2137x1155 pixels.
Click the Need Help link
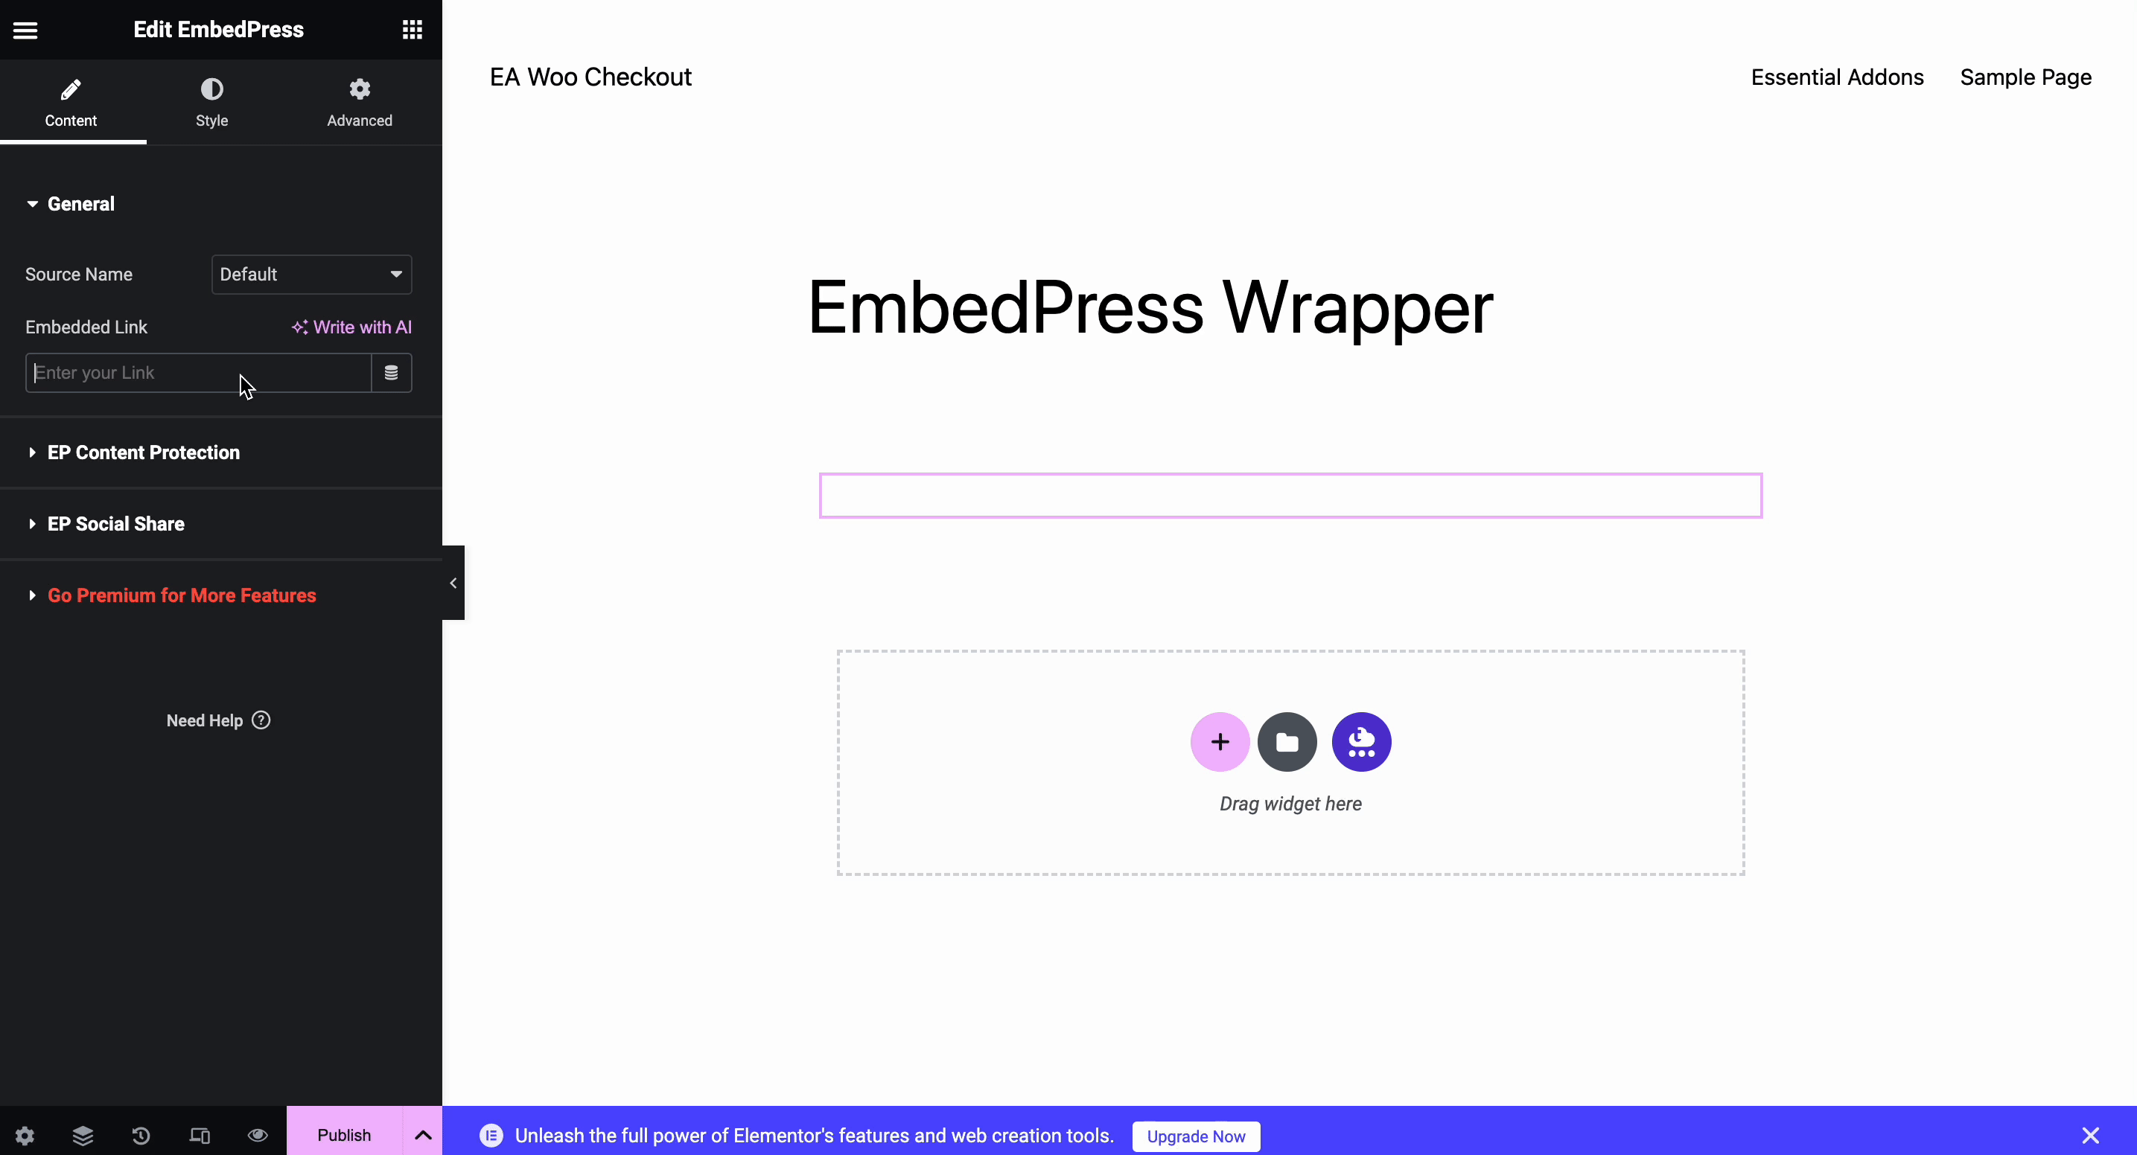[x=217, y=720]
